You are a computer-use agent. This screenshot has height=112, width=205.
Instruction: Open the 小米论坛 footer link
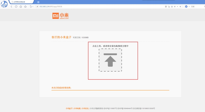pyautogui.click(x=85, y=108)
